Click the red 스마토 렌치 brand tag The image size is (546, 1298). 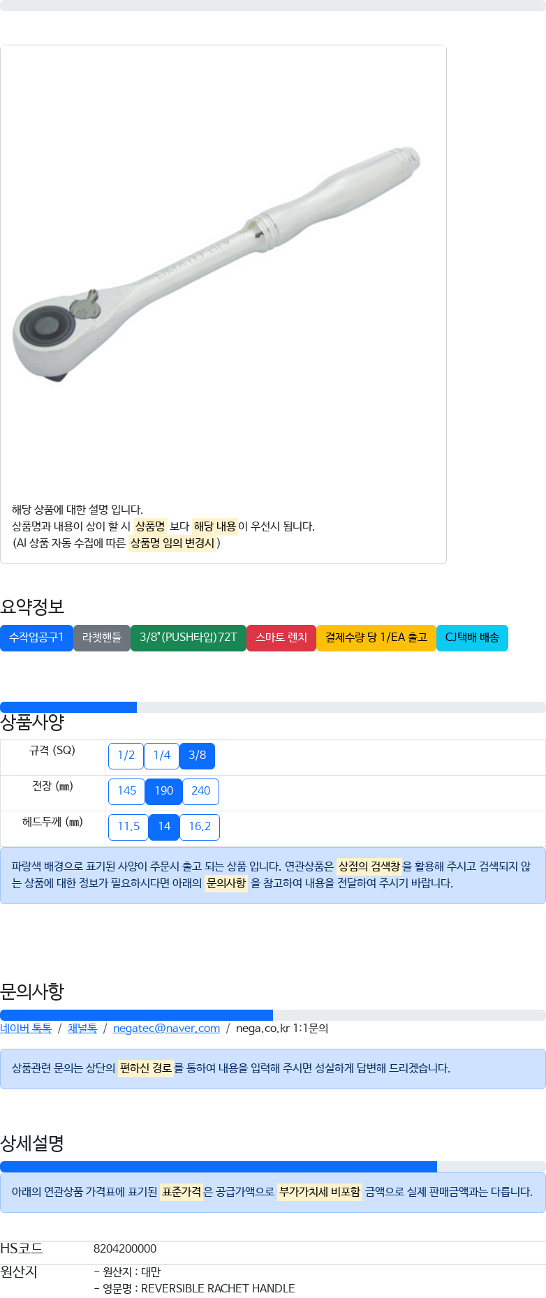[281, 638]
